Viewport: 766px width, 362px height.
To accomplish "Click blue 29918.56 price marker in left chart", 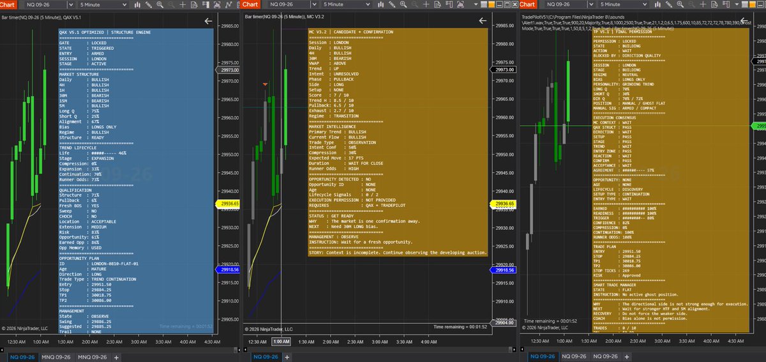I will point(227,270).
